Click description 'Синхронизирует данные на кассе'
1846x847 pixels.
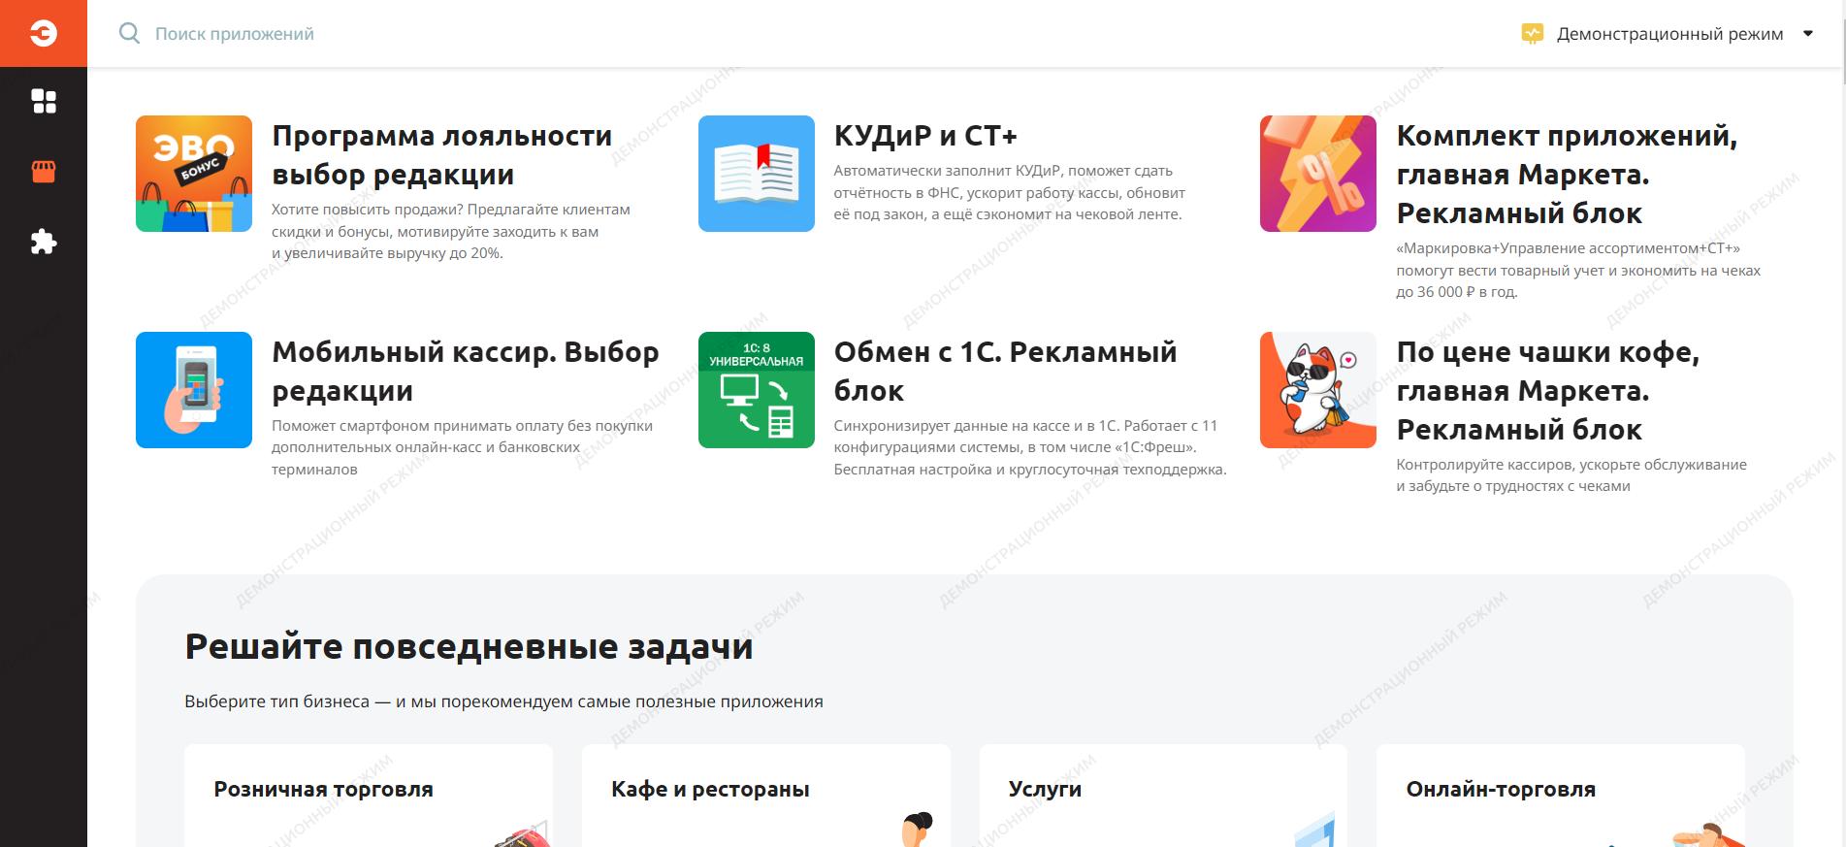1030,447
